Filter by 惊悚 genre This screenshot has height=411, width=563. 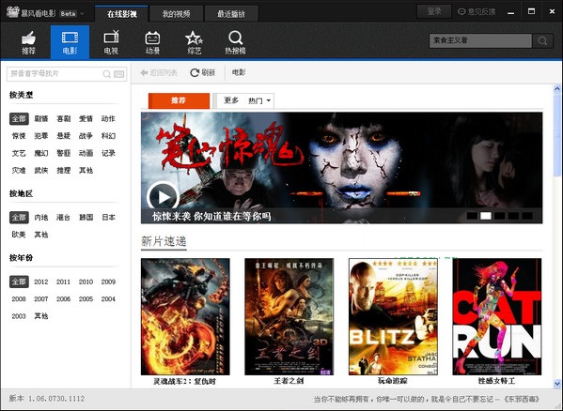click(19, 136)
